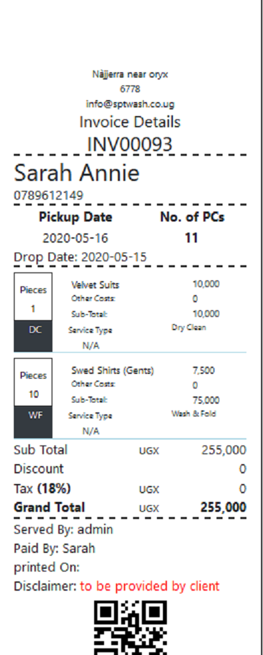Click the info@sptwash.co.ug email address

(131, 104)
